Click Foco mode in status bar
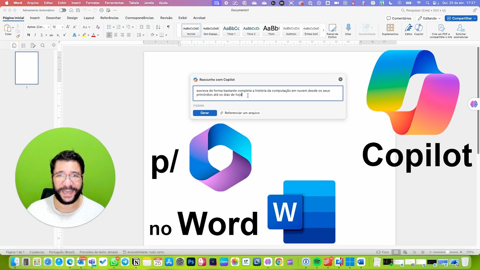This screenshot has width=480, height=270. [383, 252]
